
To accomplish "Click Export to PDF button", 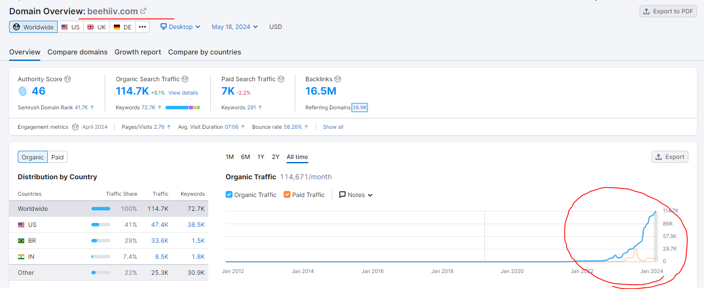I will coord(668,11).
